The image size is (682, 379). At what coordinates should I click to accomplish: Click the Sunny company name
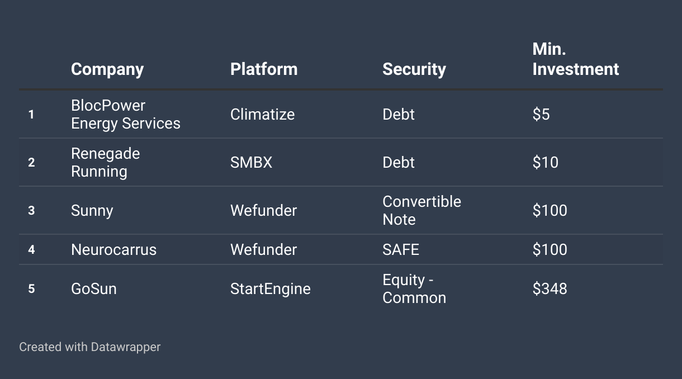(x=92, y=211)
